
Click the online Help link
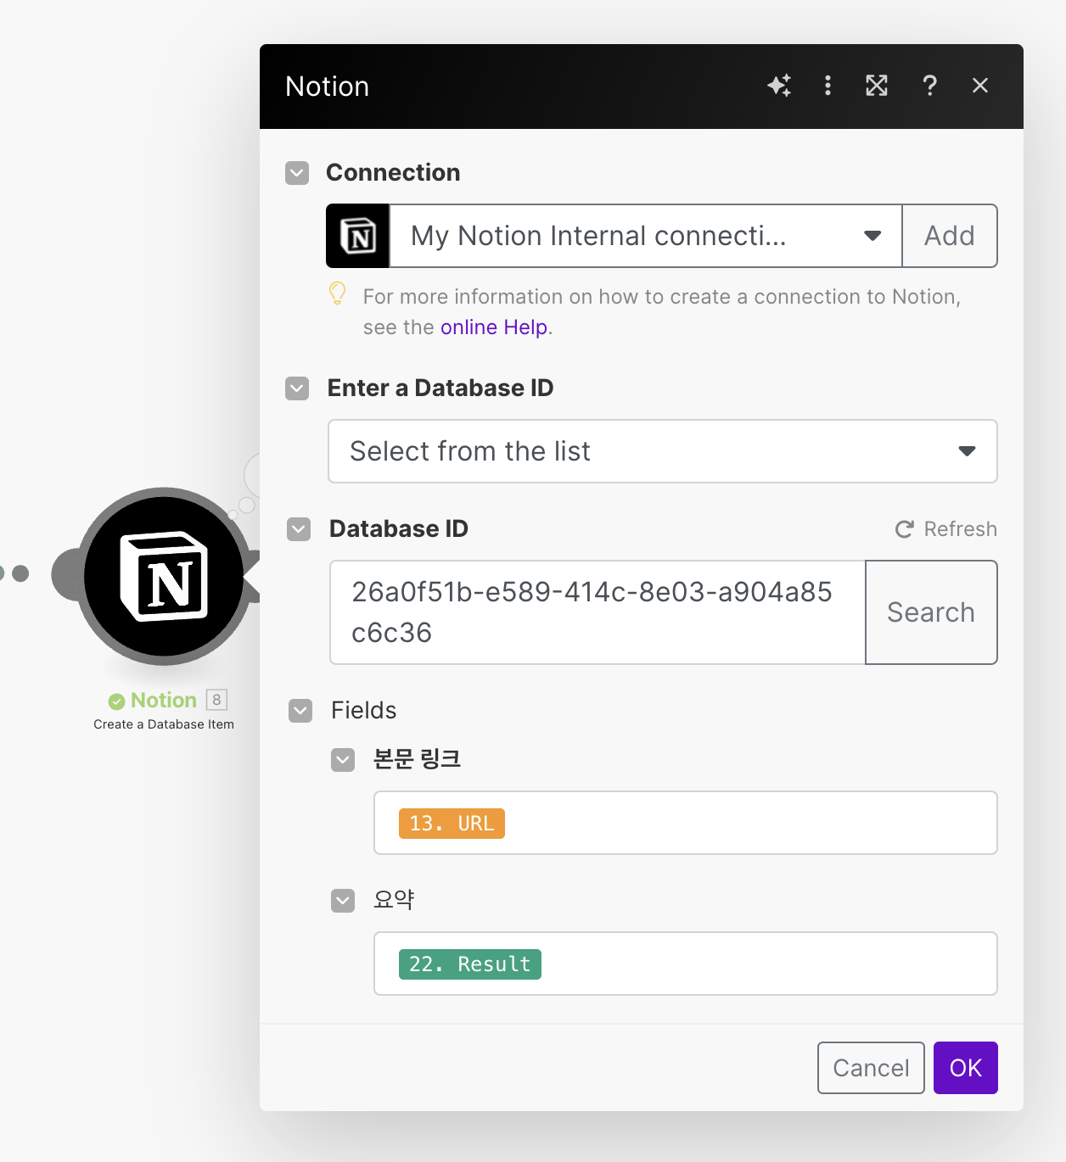[494, 327]
